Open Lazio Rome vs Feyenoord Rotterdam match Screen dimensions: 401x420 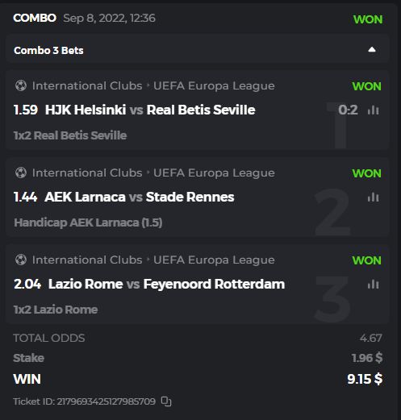(x=166, y=284)
